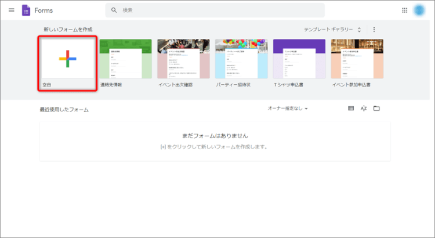
Task: Expand the テンプレート ギャラリー gallery
Action: pyautogui.click(x=332, y=30)
